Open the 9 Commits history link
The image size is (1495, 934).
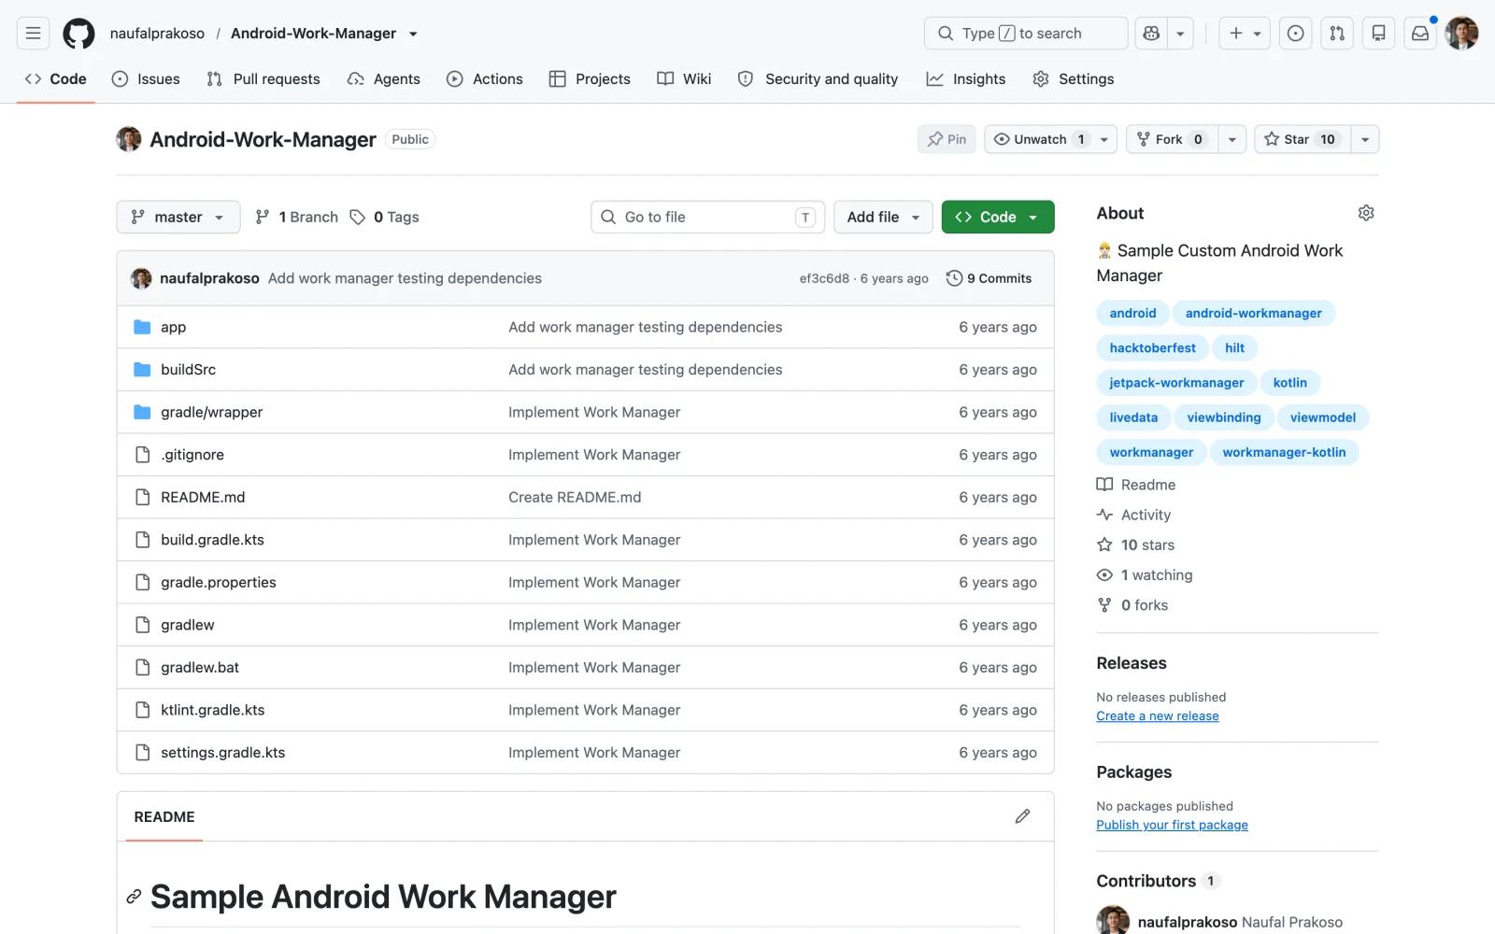[989, 278]
